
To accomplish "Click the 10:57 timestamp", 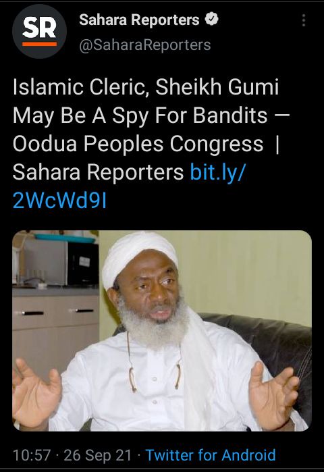I will 32,455.
